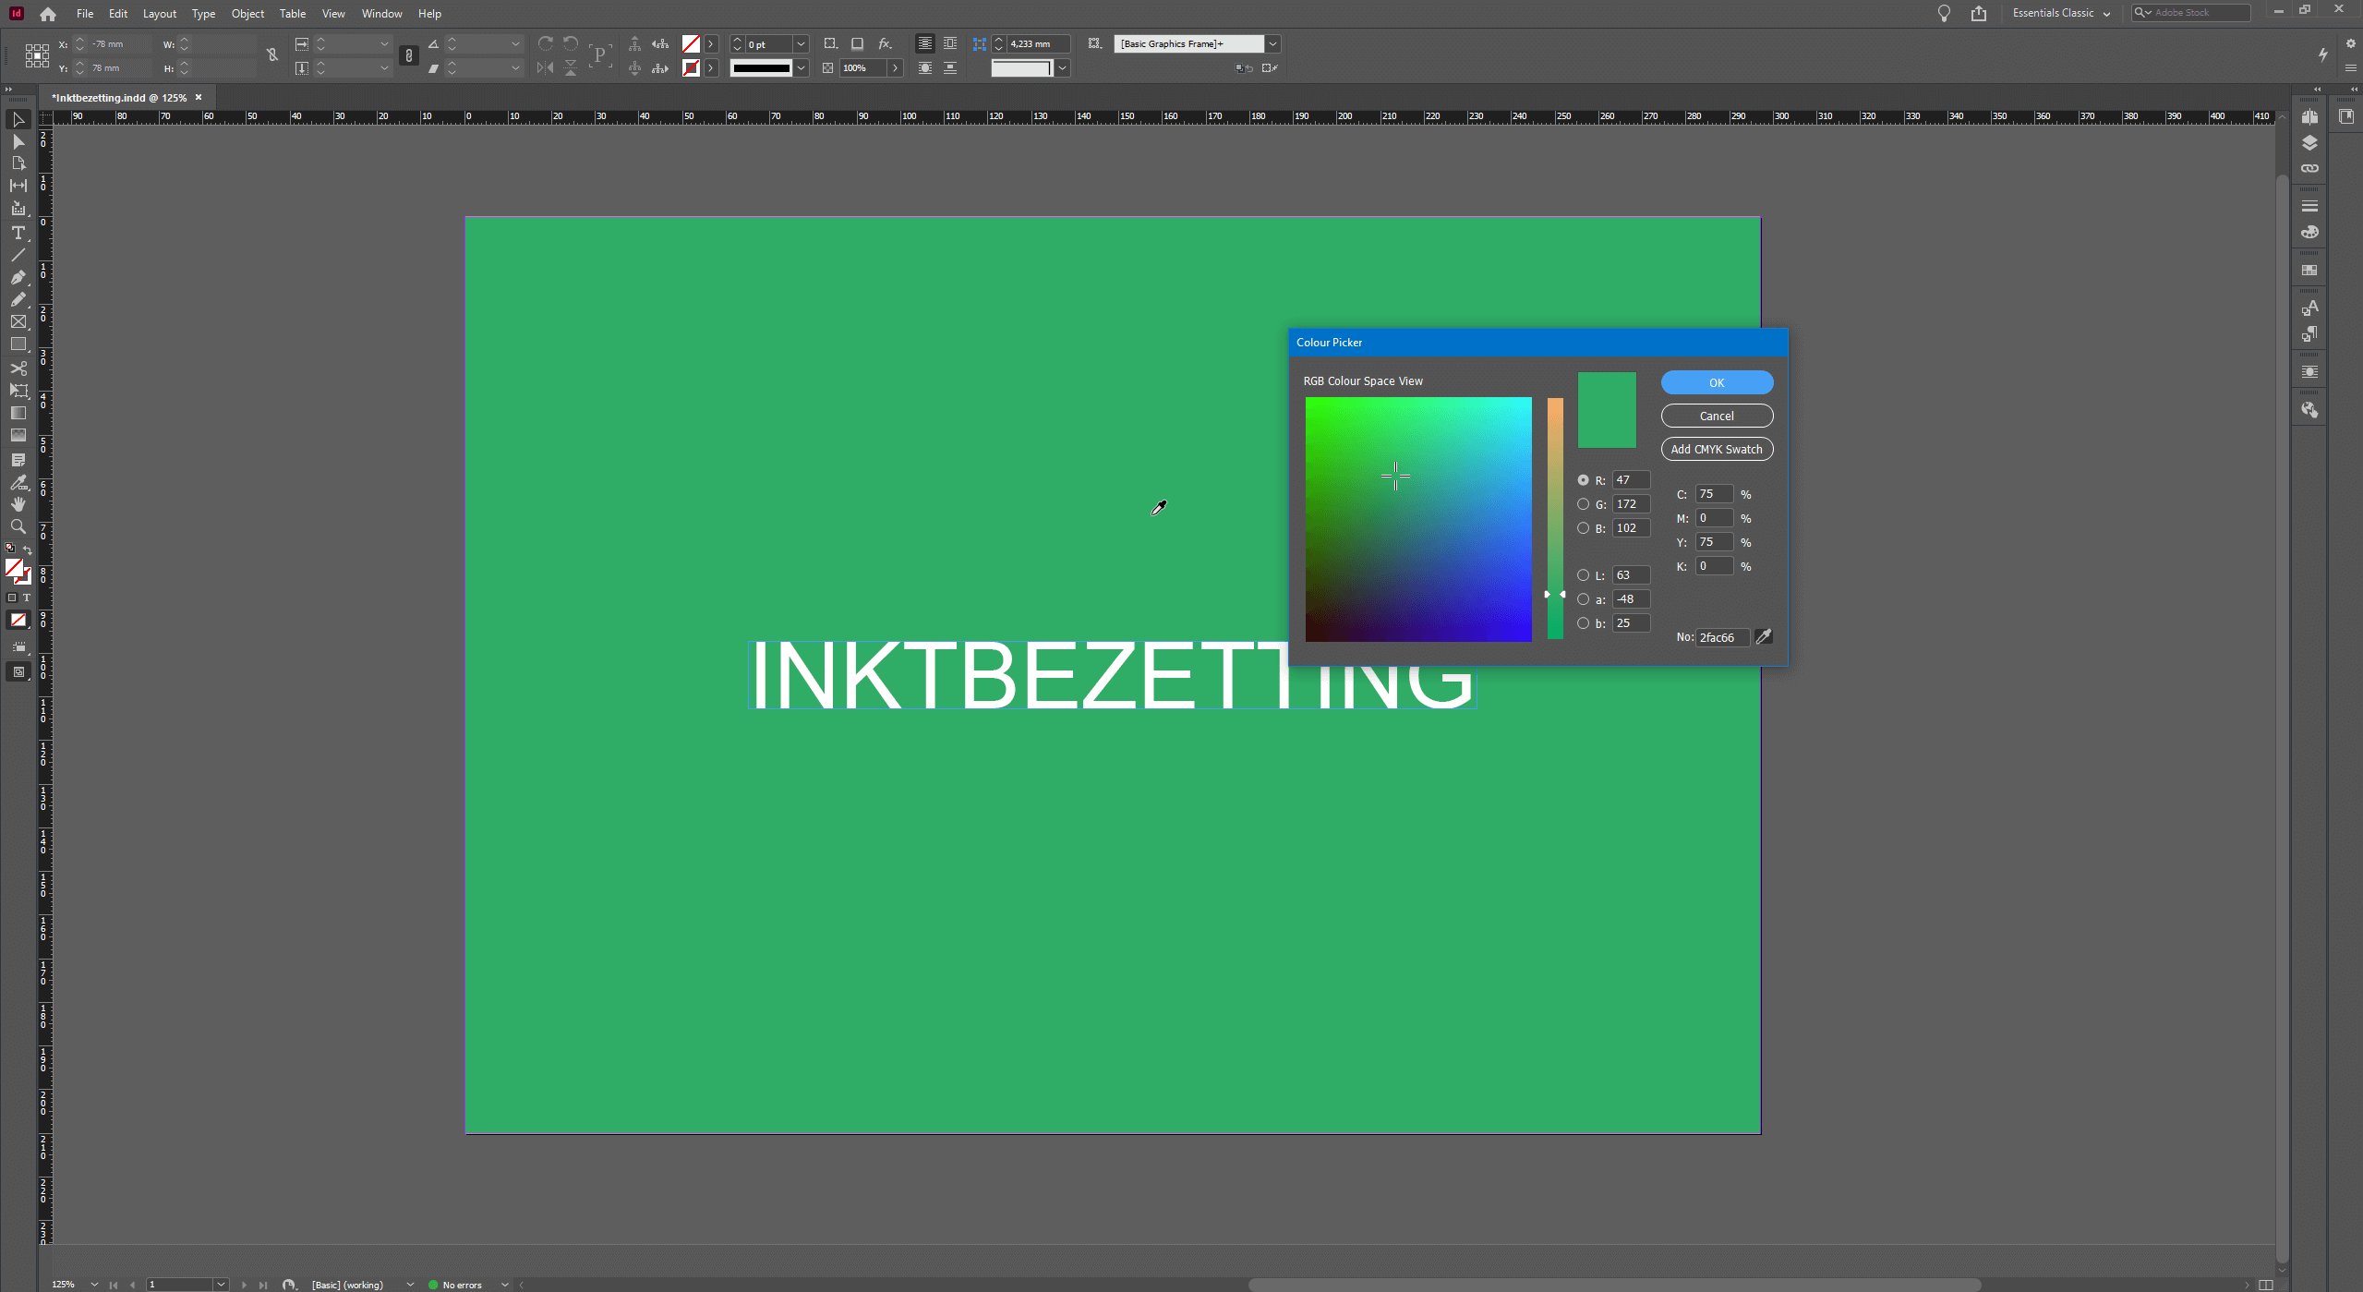This screenshot has height=1292, width=2363.
Task: Open the zoom level dropdown at 125%
Action: [94, 1285]
